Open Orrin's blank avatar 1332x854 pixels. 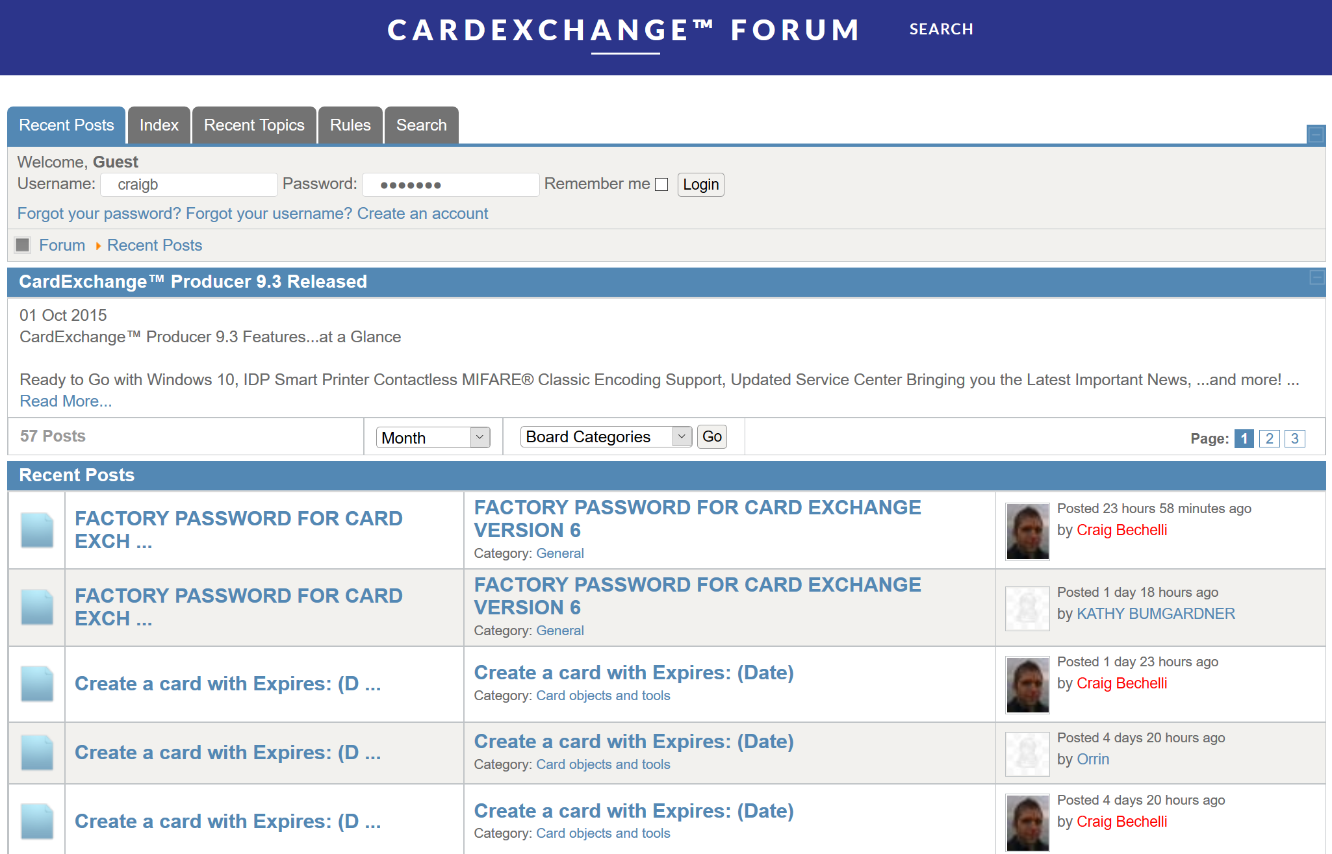click(1027, 754)
